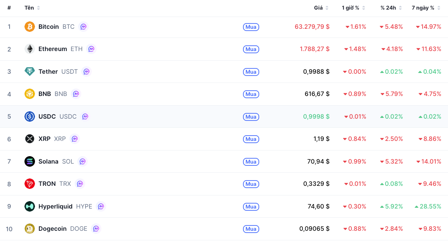Open the TRON coin logo
This screenshot has width=448, height=243.
(29, 184)
